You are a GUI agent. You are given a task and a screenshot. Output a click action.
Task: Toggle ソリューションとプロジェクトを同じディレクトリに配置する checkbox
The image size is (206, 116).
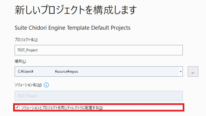click(x=17, y=107)
